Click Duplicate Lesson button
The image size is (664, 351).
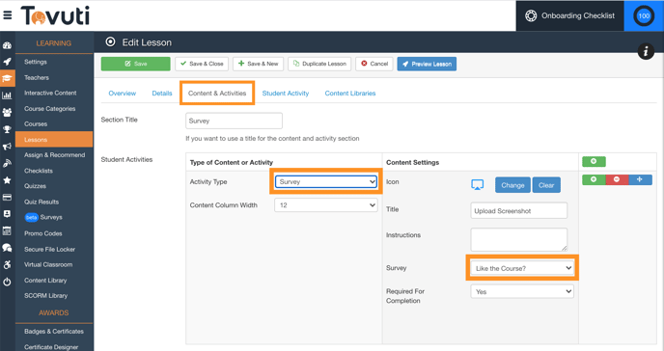tap(319, 64)
